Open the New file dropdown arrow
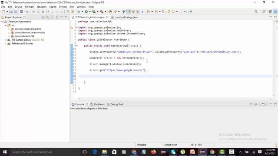Viewport: 278px width, 156px height. tap(7, 12)
